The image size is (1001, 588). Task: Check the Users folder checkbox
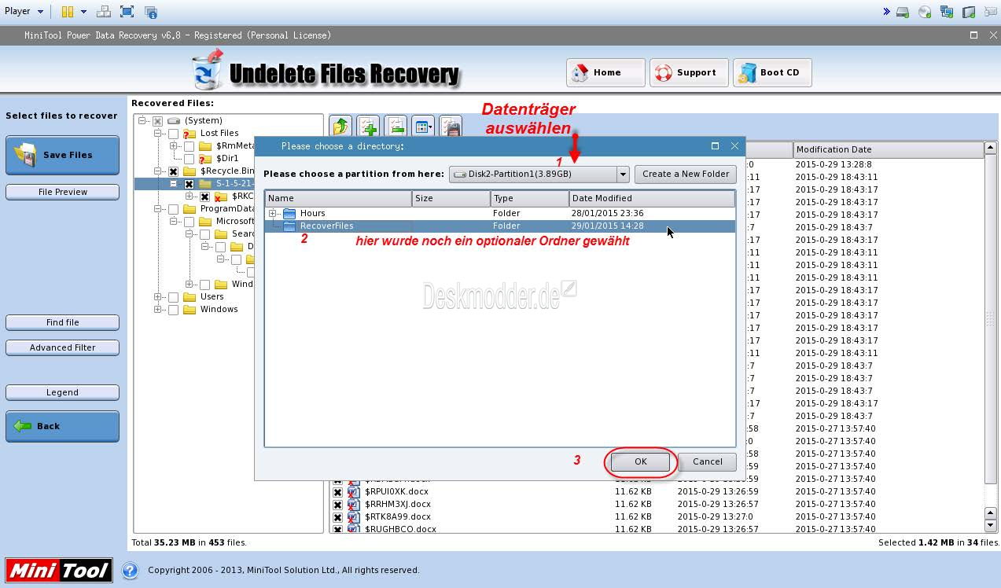coord(173,297)
